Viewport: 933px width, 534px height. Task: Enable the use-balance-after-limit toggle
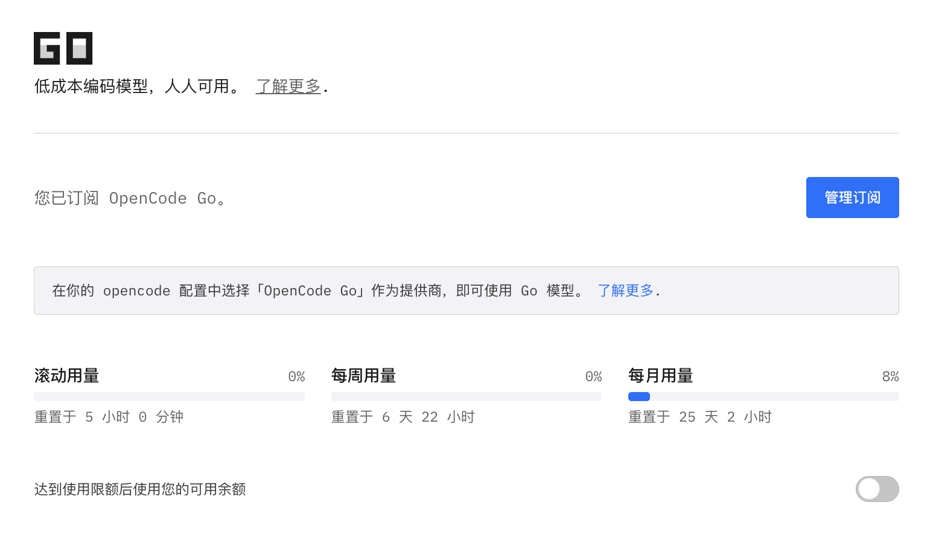pos(877,489)
